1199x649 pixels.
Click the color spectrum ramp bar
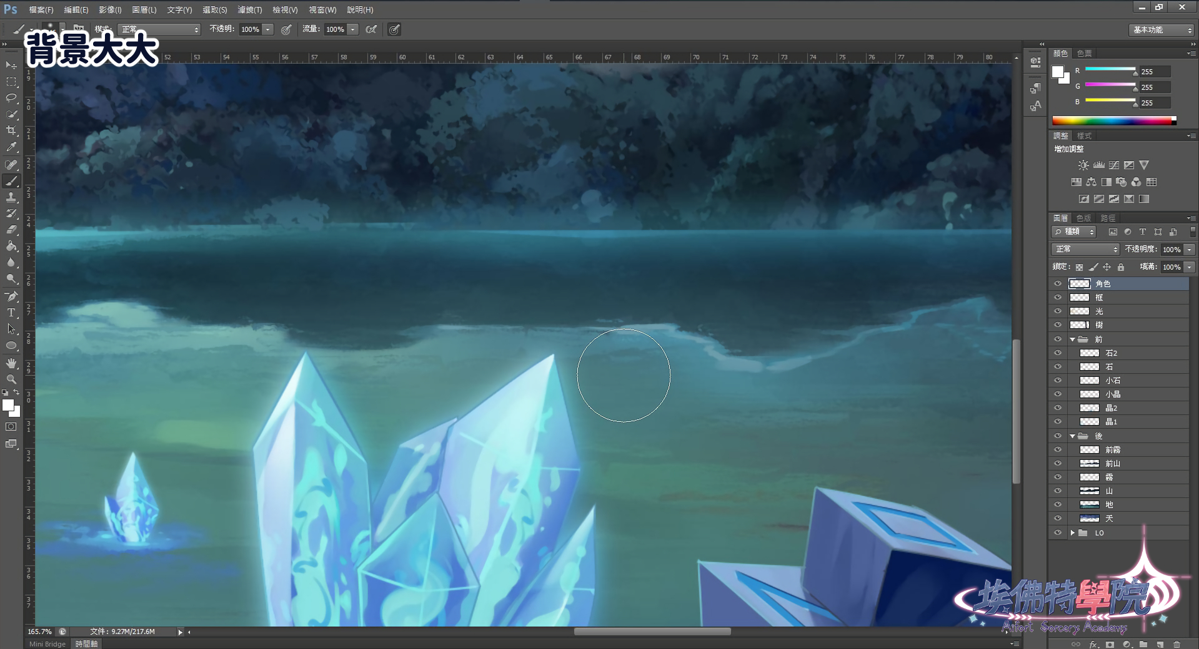[x=1113, y=121]
